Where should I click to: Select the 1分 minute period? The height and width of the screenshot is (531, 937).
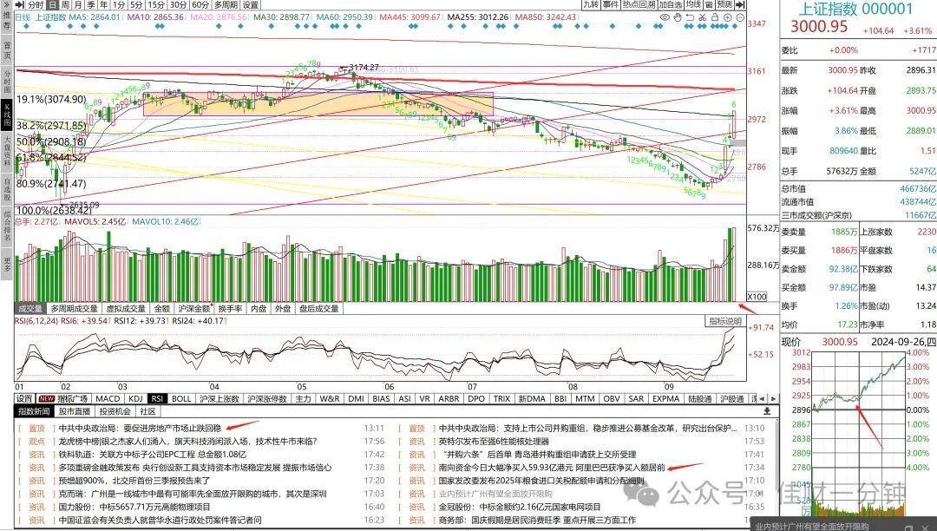point(119,5)
